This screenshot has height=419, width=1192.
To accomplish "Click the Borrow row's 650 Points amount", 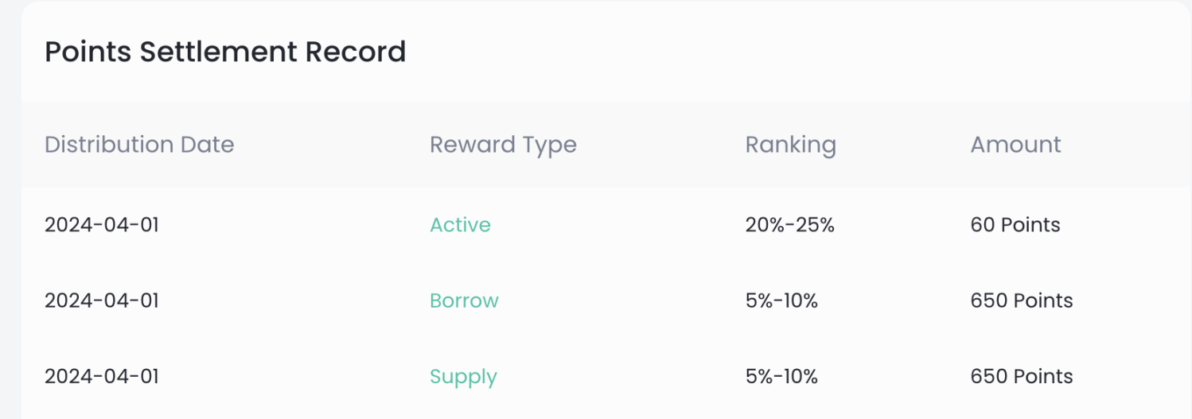I will coord(1022,301).
